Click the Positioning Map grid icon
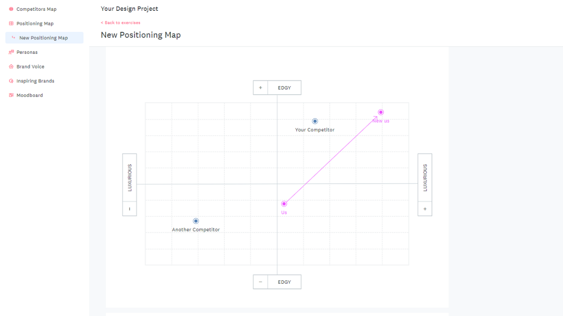 11,23
